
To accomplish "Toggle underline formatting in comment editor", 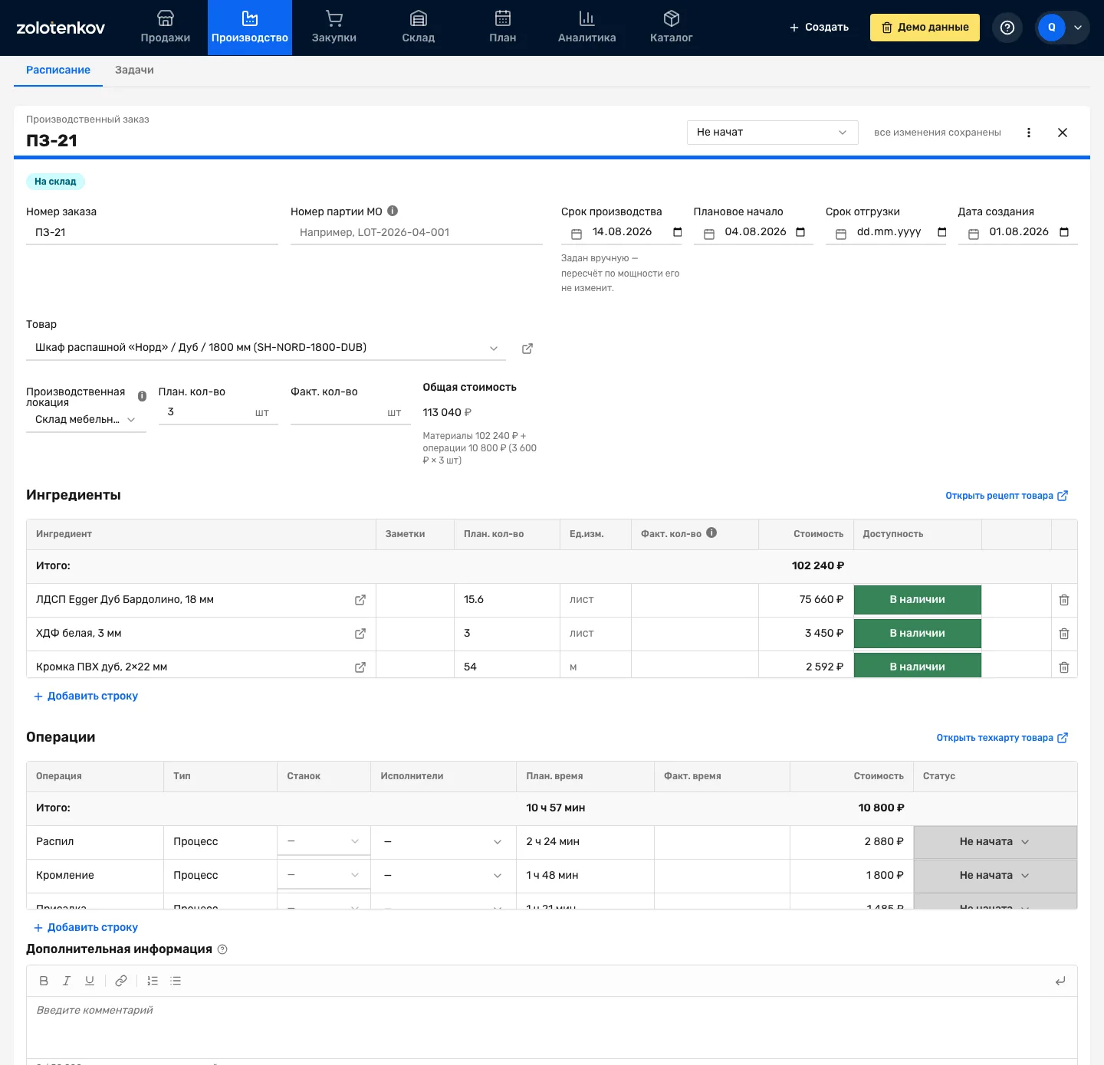I will (x=90, y=981).
